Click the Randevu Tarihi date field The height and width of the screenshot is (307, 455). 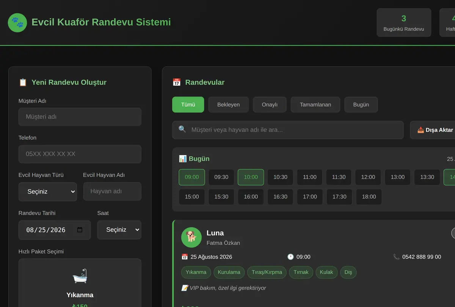[55, 230]
